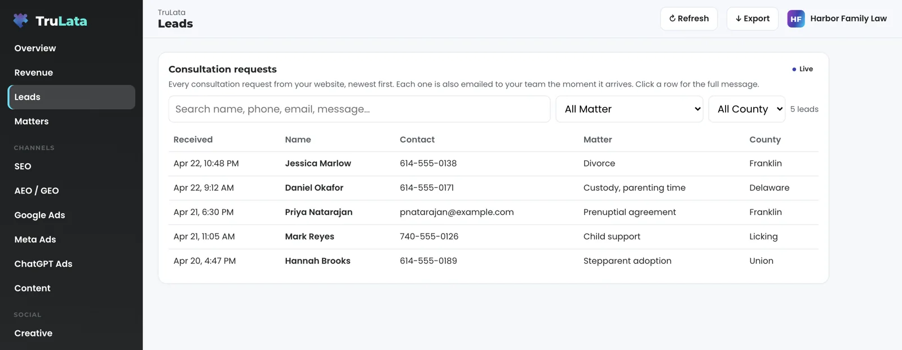
Task: Click the leads search input field
Action: 359,109
